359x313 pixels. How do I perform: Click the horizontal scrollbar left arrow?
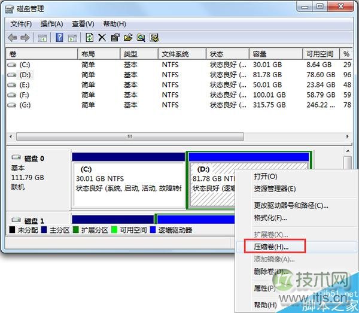[11, 136]
